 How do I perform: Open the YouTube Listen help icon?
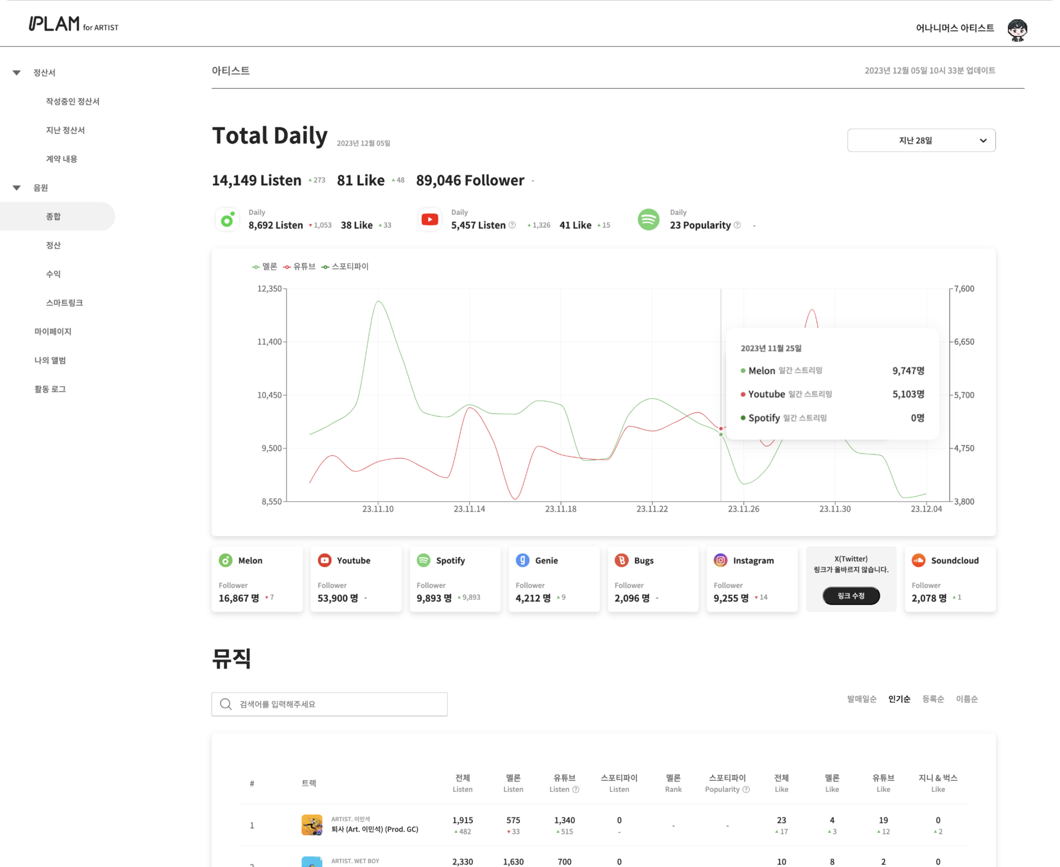(x=512, y=225)
